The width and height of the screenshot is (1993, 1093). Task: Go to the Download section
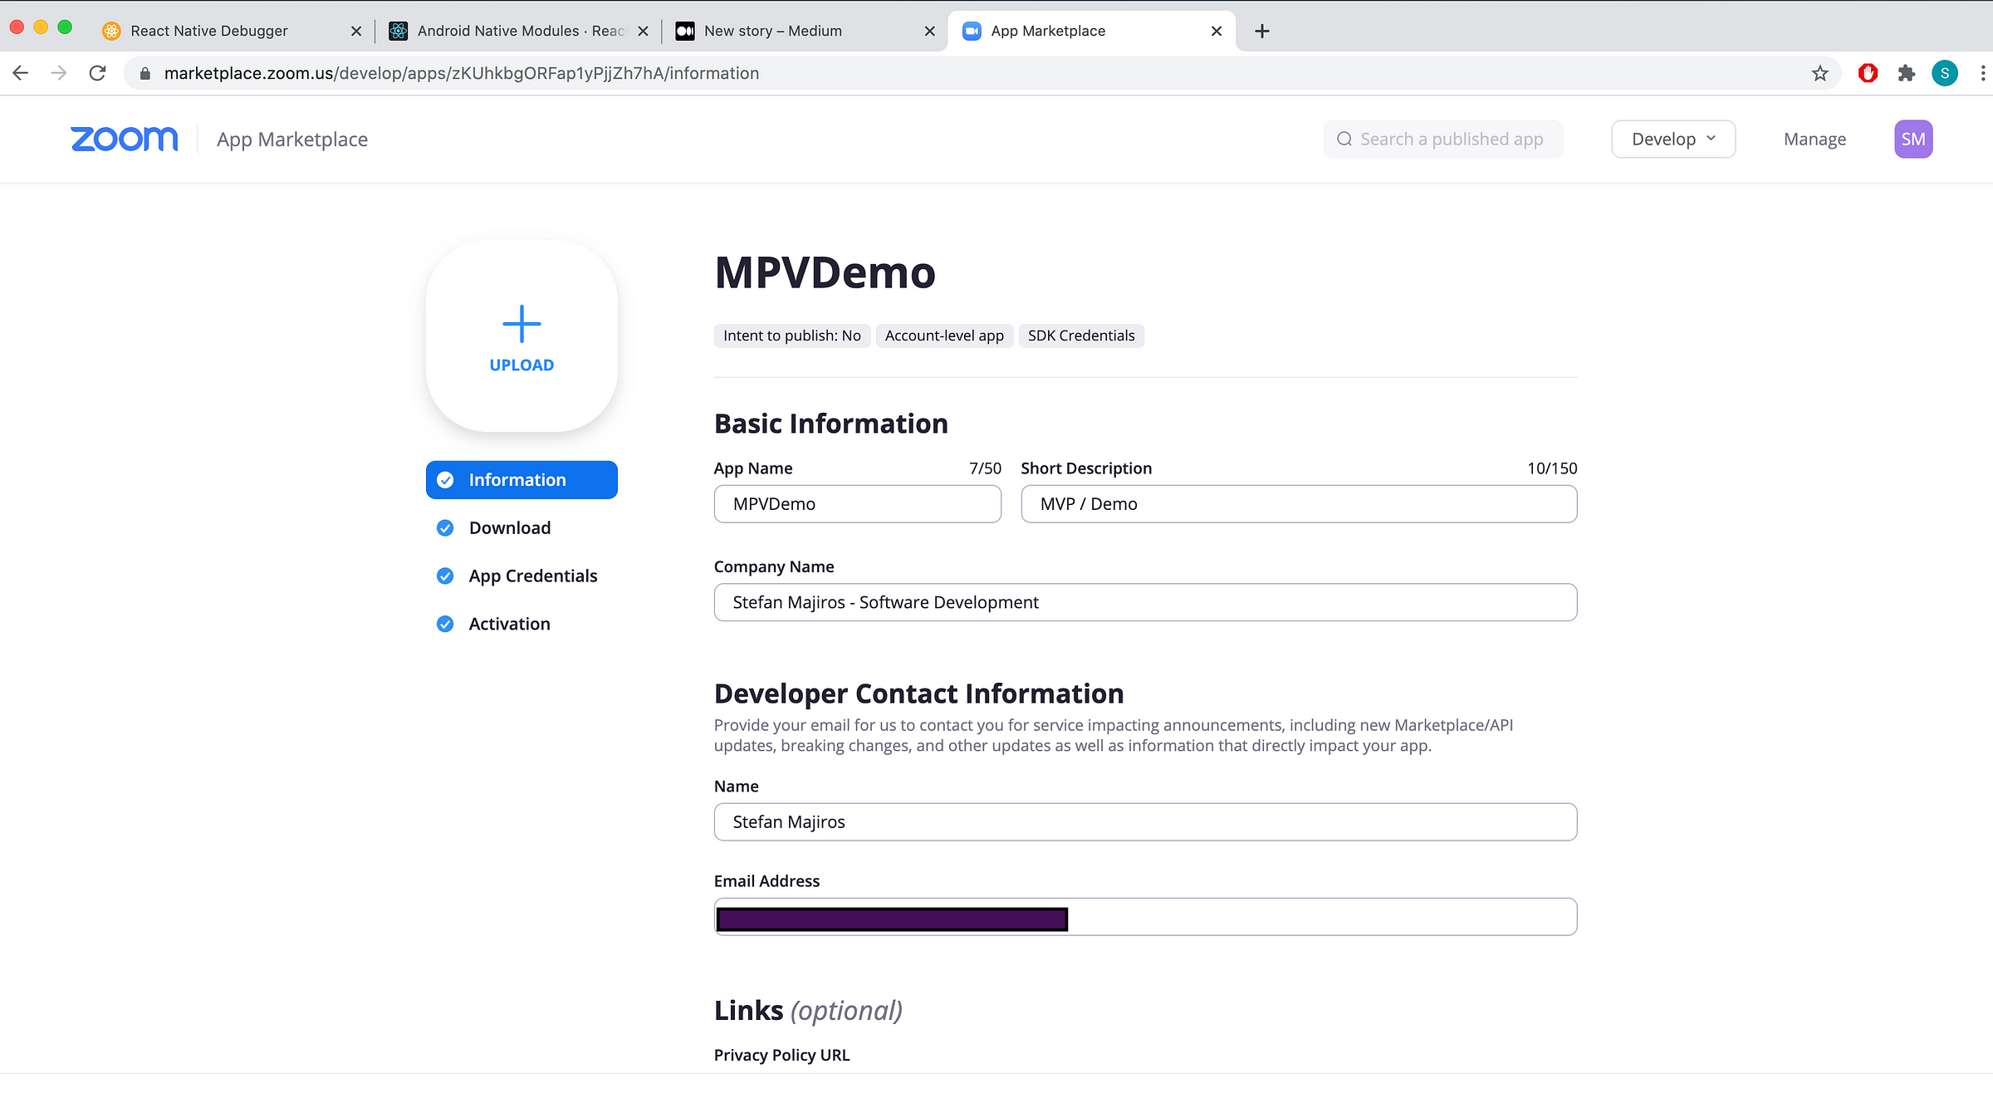[x=509, y=527]
